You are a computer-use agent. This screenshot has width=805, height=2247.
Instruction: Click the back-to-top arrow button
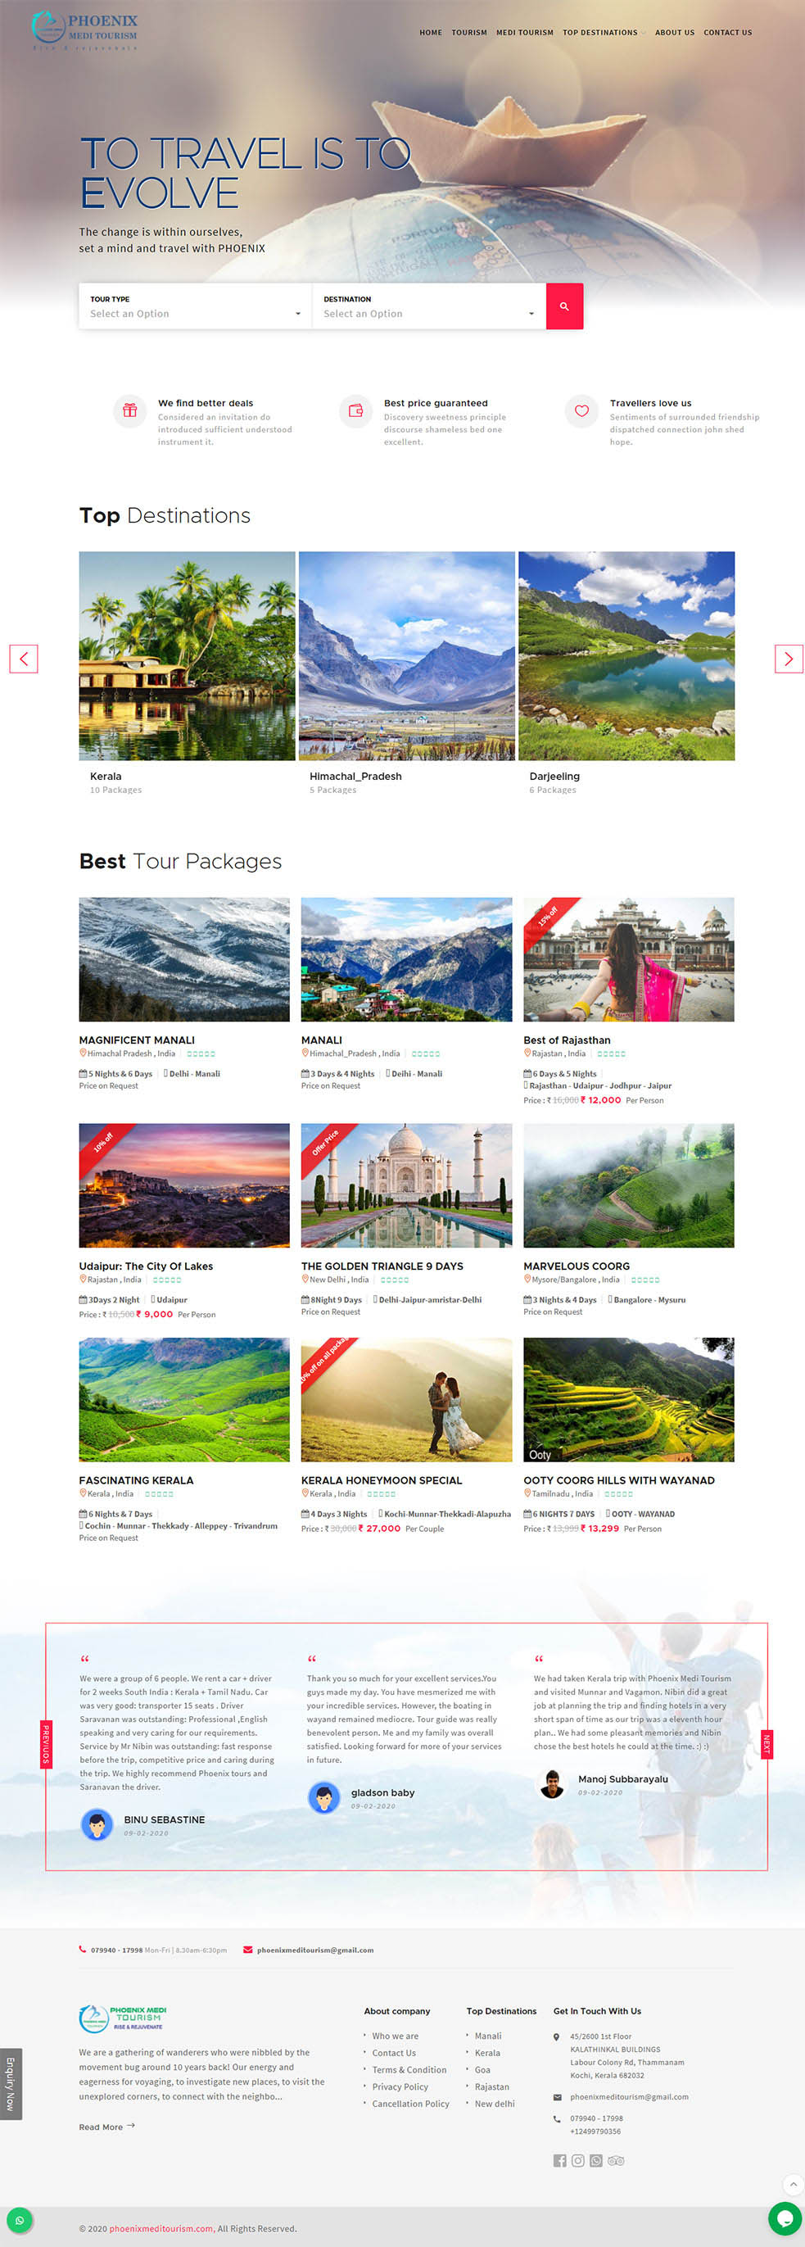coord(792,2183)
